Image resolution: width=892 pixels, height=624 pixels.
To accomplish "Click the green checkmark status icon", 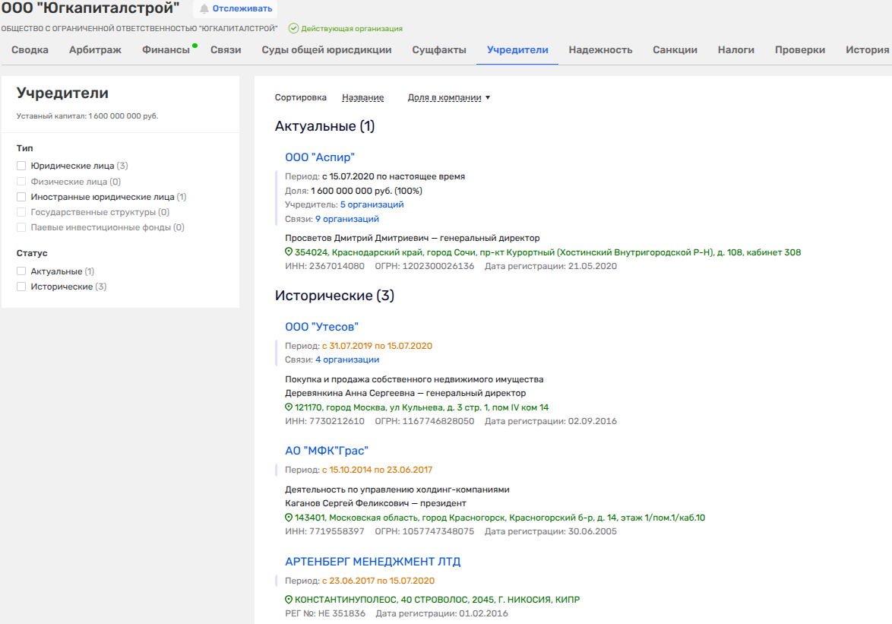I will (x=293, y=29).
